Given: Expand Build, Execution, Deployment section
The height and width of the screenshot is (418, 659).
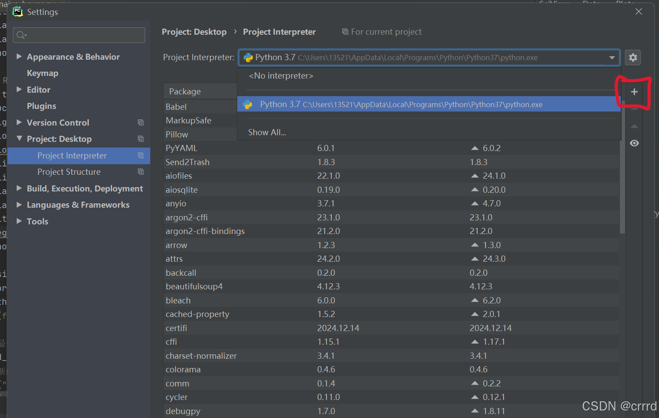Looking at the screenshot, I should click(19, 188).
